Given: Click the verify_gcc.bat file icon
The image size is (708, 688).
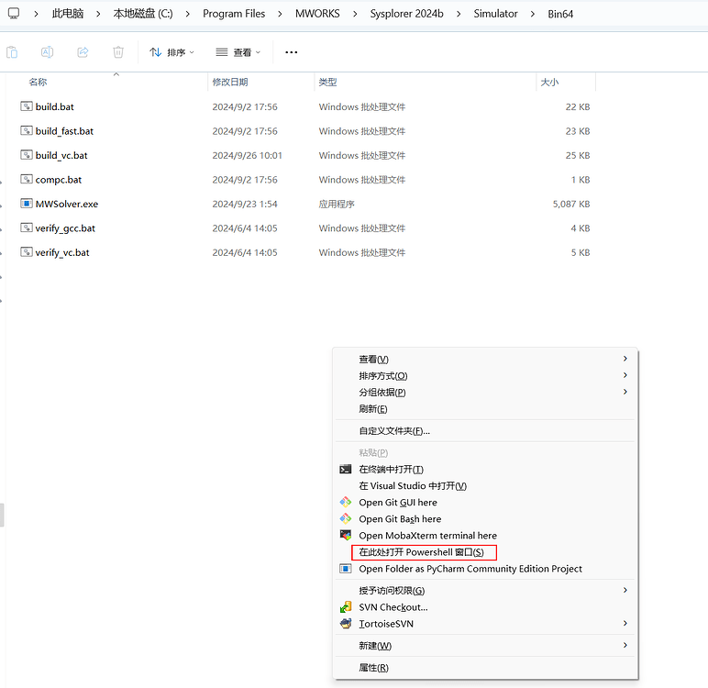Looking at the screenshot, I should pos(27,228).
